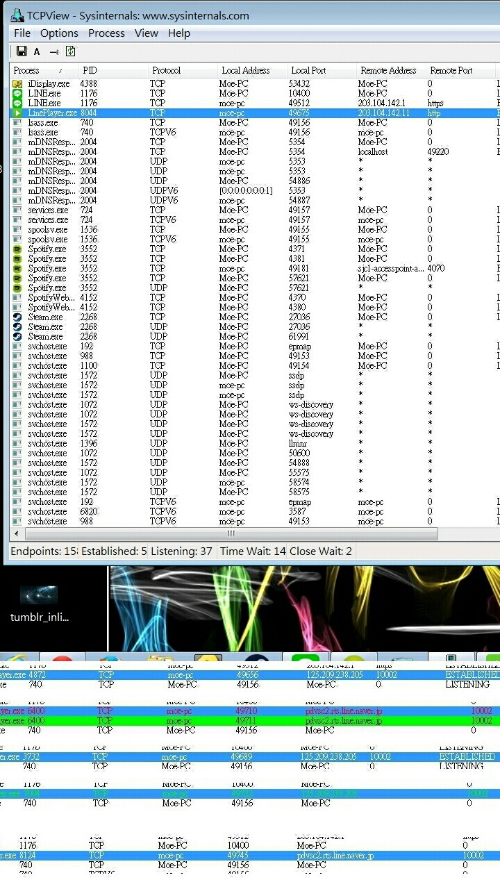Click the LinePlayer.exe green play icon
Viewport: 500px width, 889px height.
17,113
